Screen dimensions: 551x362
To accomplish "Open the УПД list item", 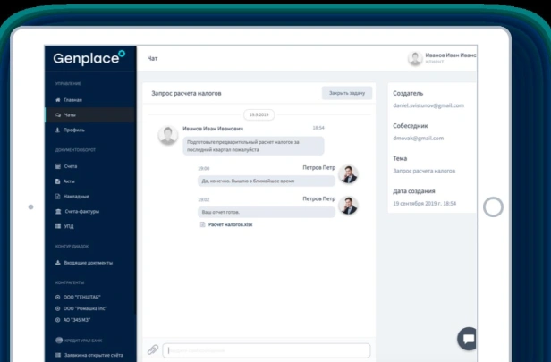I will click(64, 226).
